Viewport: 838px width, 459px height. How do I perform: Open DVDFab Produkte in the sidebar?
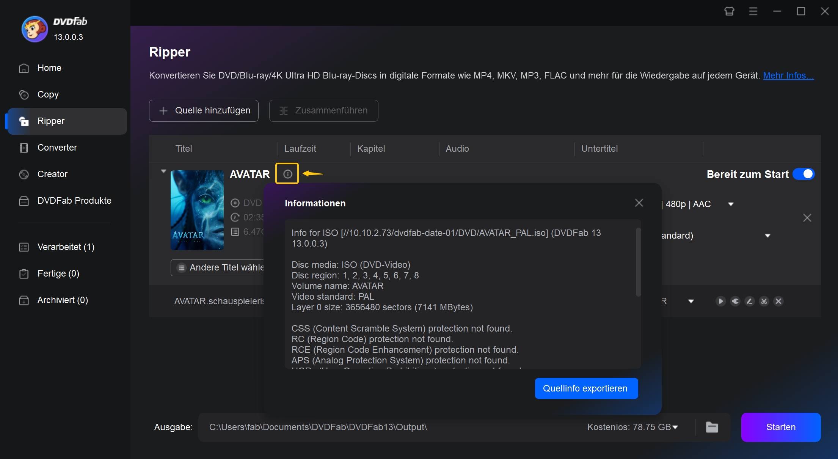click(67, 201)
